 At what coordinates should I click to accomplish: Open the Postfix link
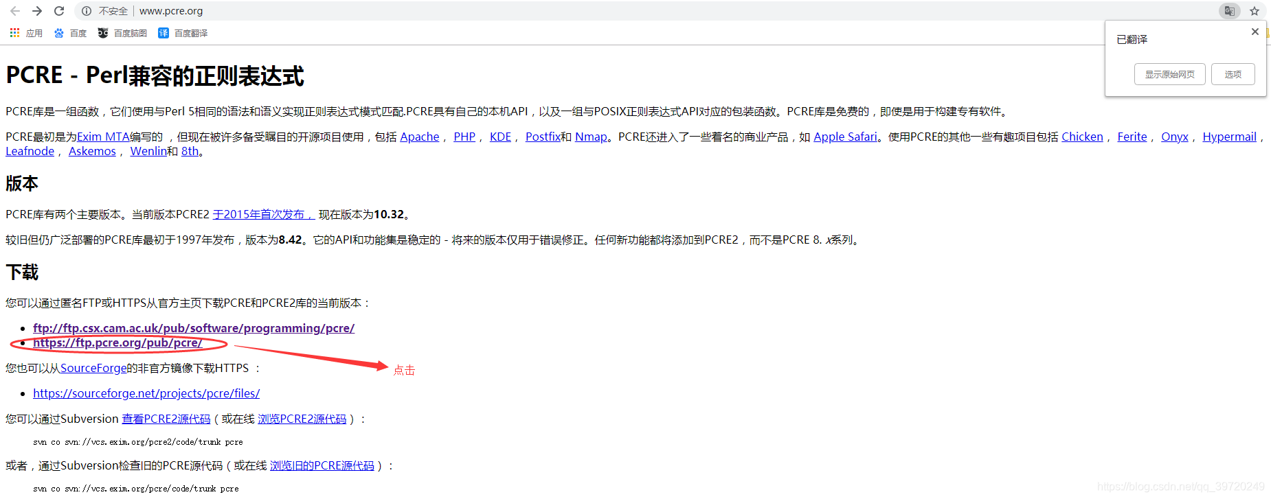pyautogui.click(x=543, y=137)
